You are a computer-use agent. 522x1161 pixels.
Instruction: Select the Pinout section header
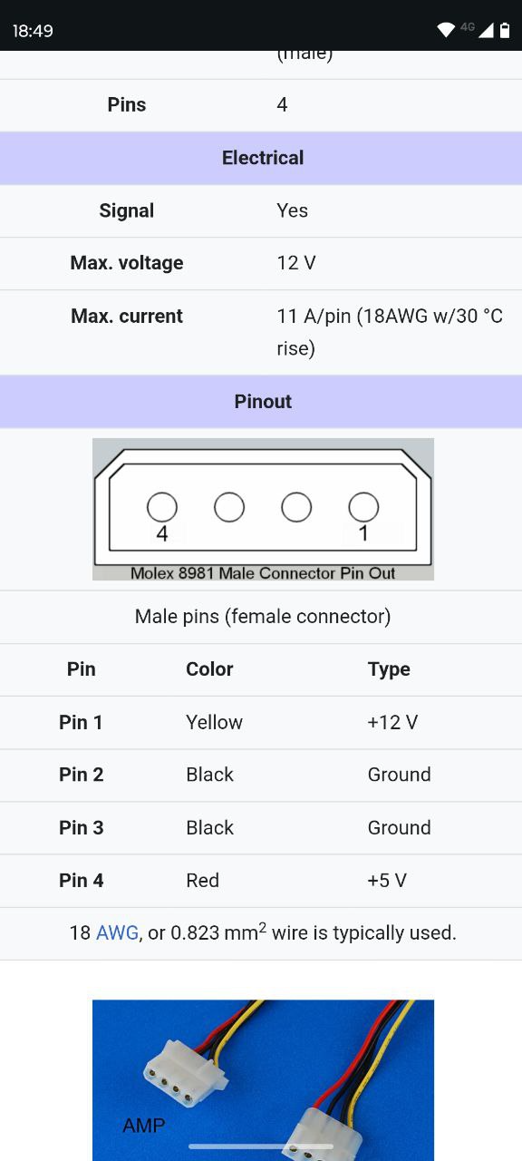[x=261, y=402]
